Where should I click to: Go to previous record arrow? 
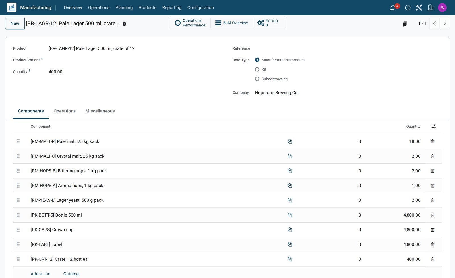click(434, 24)
